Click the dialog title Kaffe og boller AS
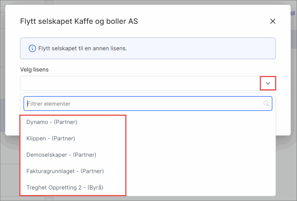 pyautogui.click(x=79, y=21)
